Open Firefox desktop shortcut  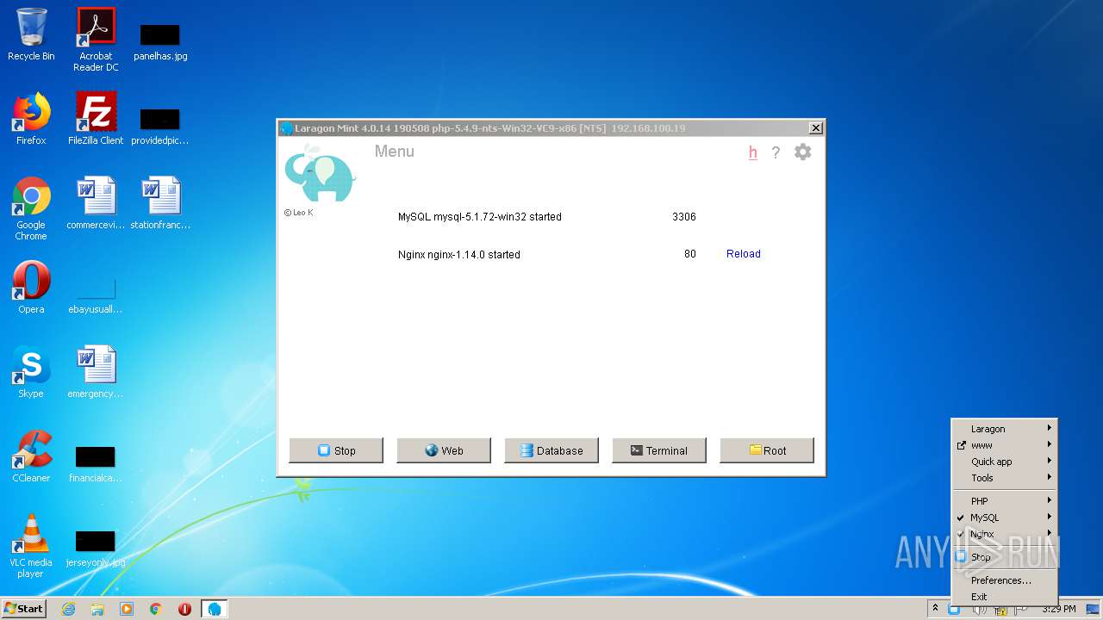click(31, 119)
